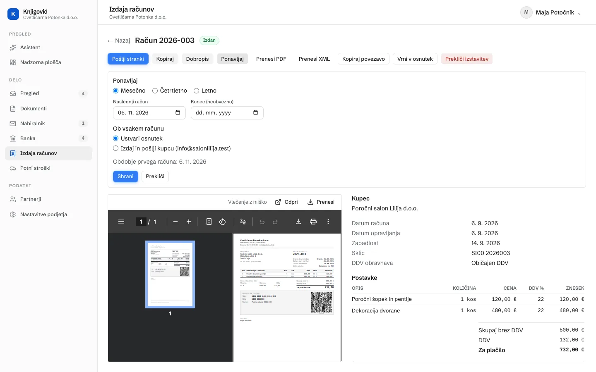Click the Dobropis button
The width and height of the screenshot is (596, 372).
coord(197,59)
